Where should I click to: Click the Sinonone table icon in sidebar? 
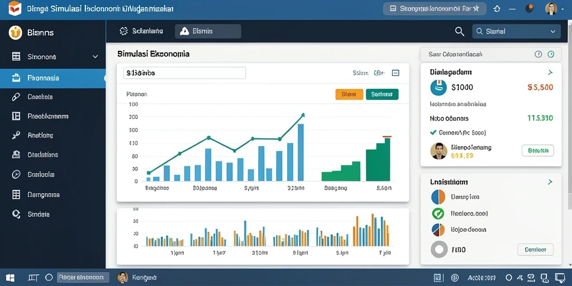[16, 56]
